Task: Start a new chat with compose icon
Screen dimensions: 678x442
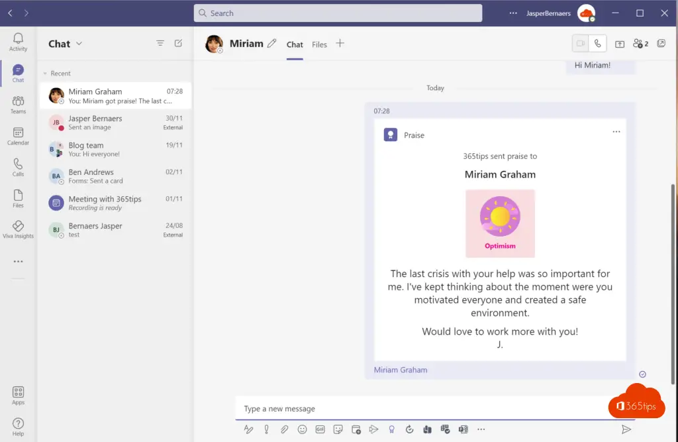Action: click(178, 43)
